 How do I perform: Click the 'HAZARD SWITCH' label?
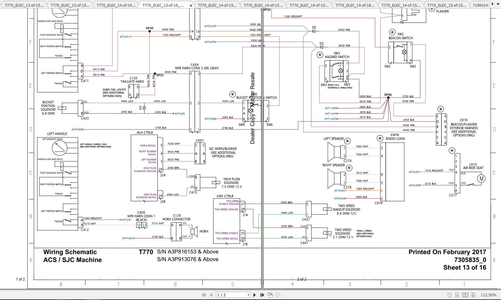click(x=337, y=57)
